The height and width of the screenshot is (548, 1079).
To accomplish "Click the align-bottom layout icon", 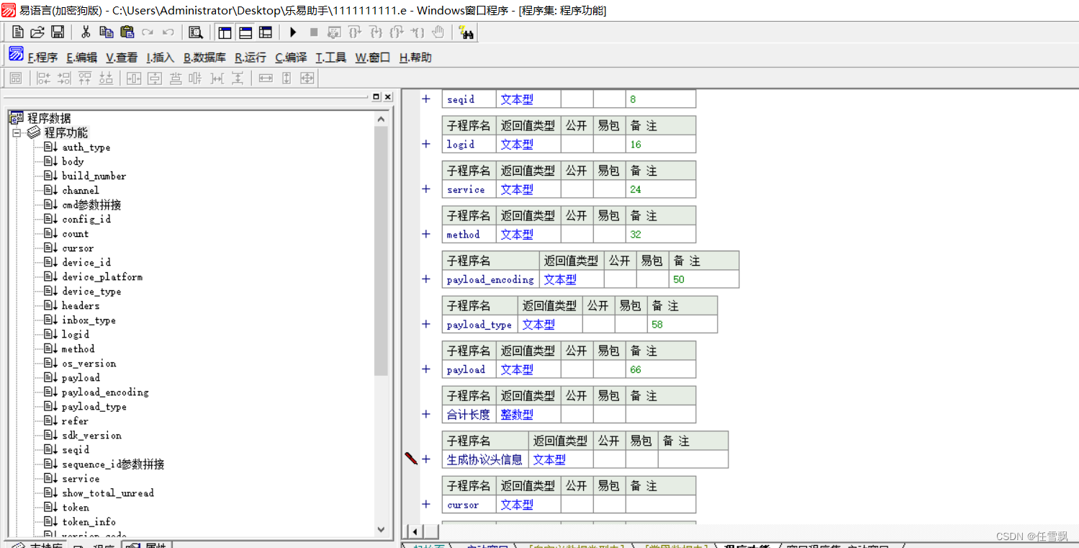I will pyautogui.click(x=106, y=78).
